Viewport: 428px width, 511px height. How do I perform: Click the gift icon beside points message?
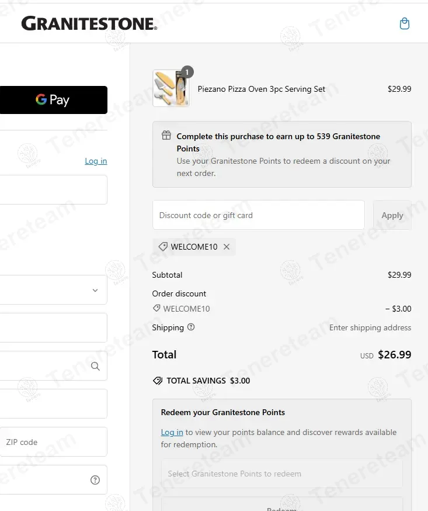[x=166, y=136]
